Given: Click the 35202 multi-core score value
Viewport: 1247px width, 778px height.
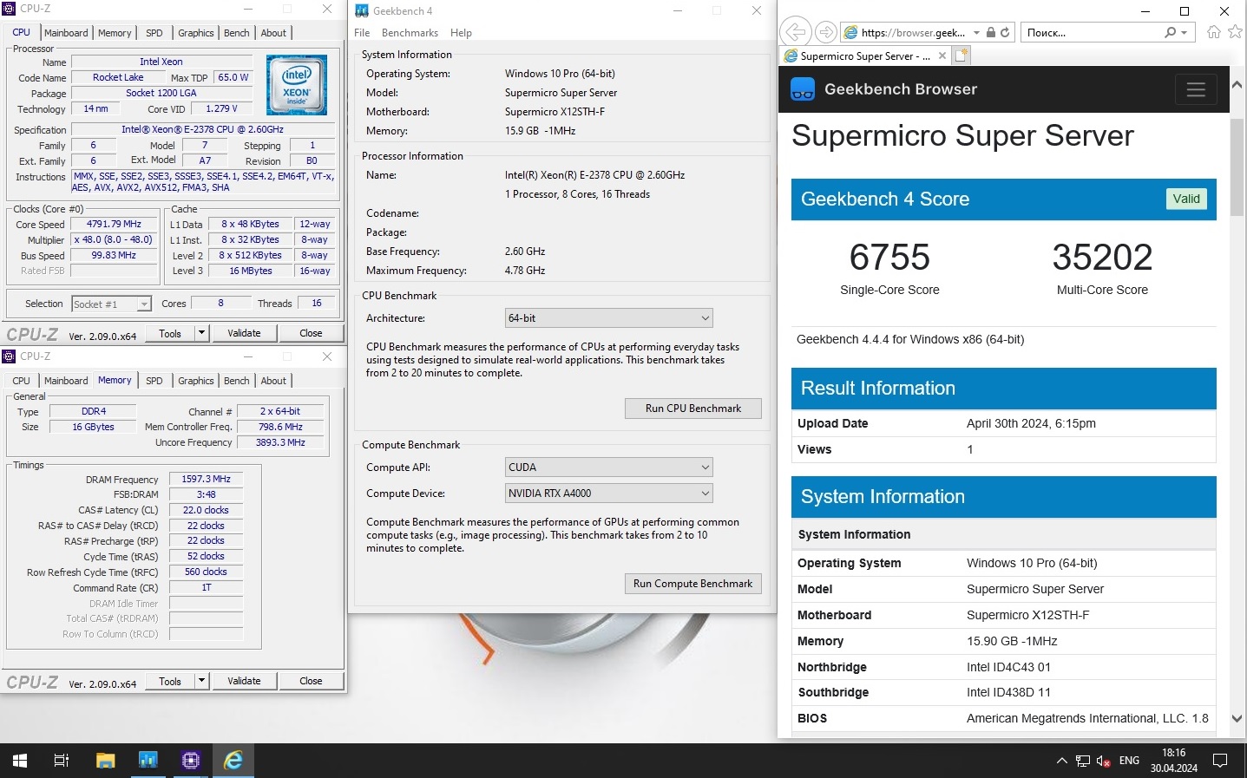Looking at the screenshot, I should (x=1102, y=258).
